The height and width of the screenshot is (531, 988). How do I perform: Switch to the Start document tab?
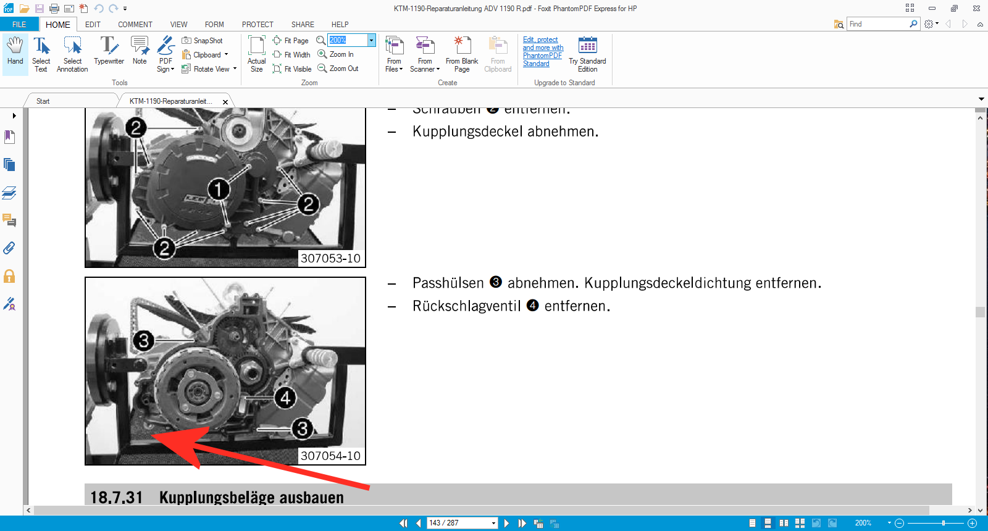click(x=43, y=101)
